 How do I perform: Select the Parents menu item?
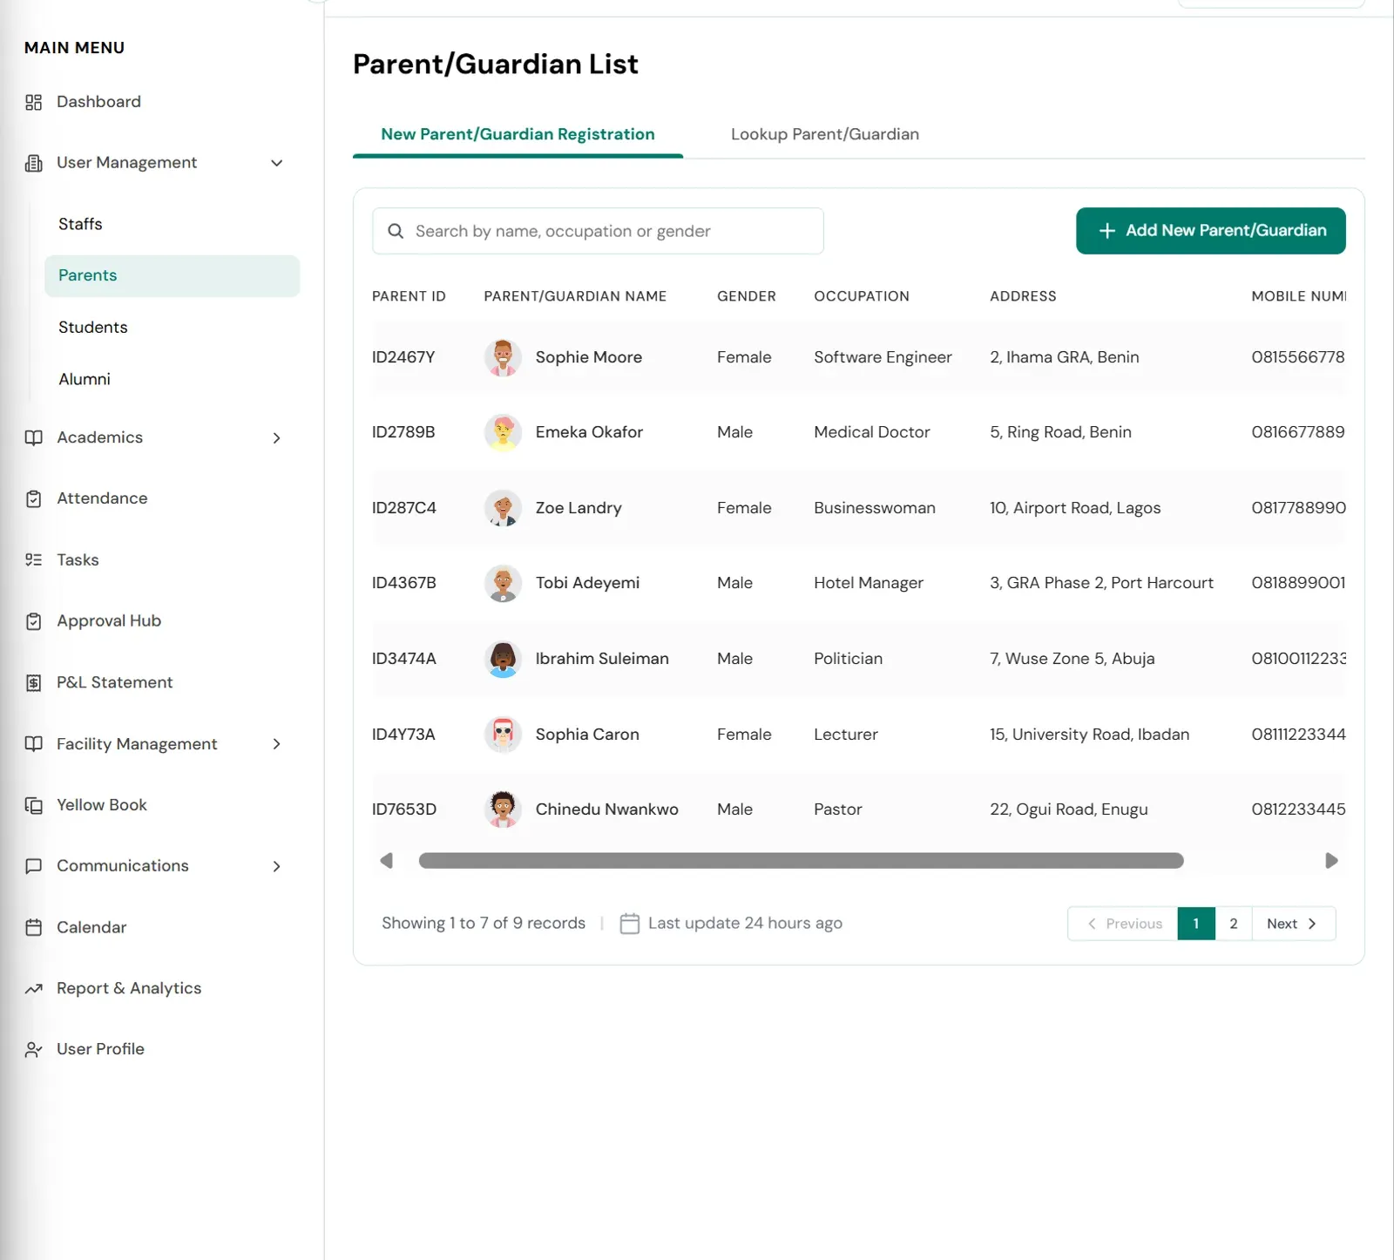[x=172, y=275]
